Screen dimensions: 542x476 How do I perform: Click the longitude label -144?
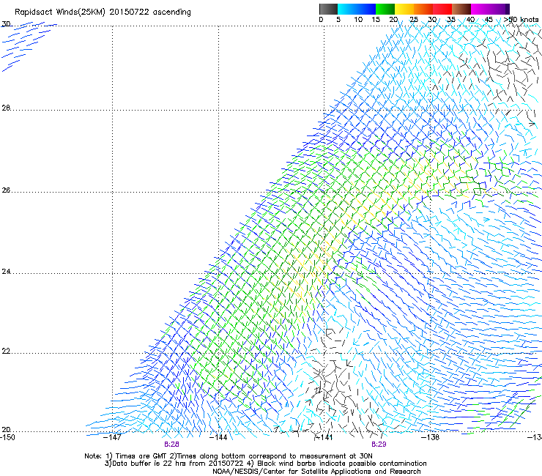coord(218,437)
